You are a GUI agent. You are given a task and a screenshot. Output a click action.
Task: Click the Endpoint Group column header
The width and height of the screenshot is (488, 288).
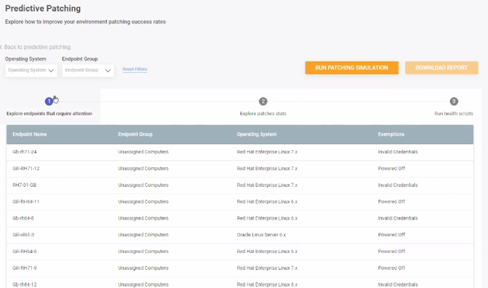point(135,134)
